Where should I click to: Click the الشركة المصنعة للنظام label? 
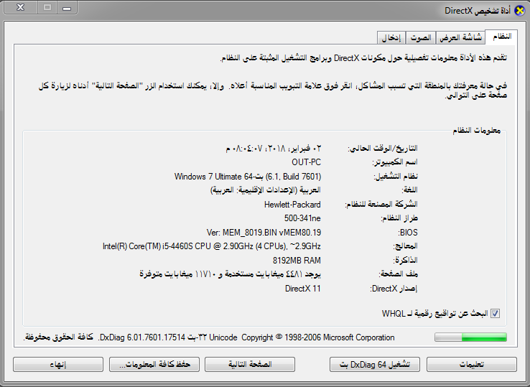tap(381, 204)
